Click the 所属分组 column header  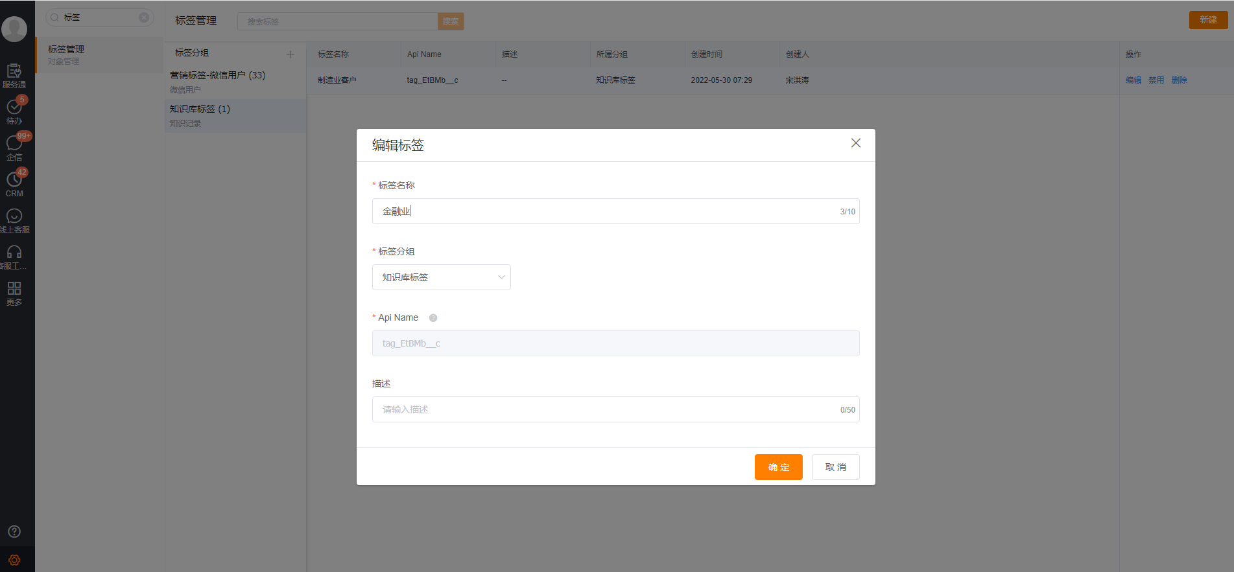pyautogui.click(x=612, y=54)
